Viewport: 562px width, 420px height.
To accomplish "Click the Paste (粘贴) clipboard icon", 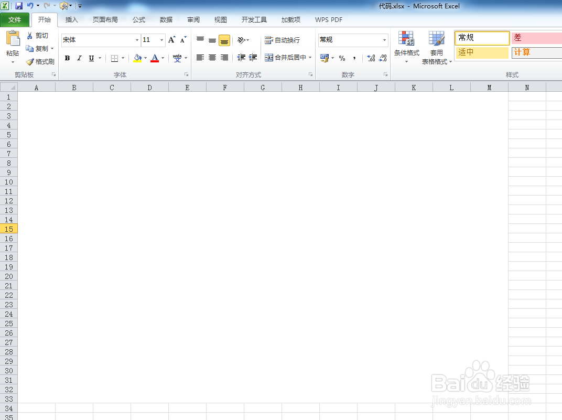I will [x=13, y=38].
